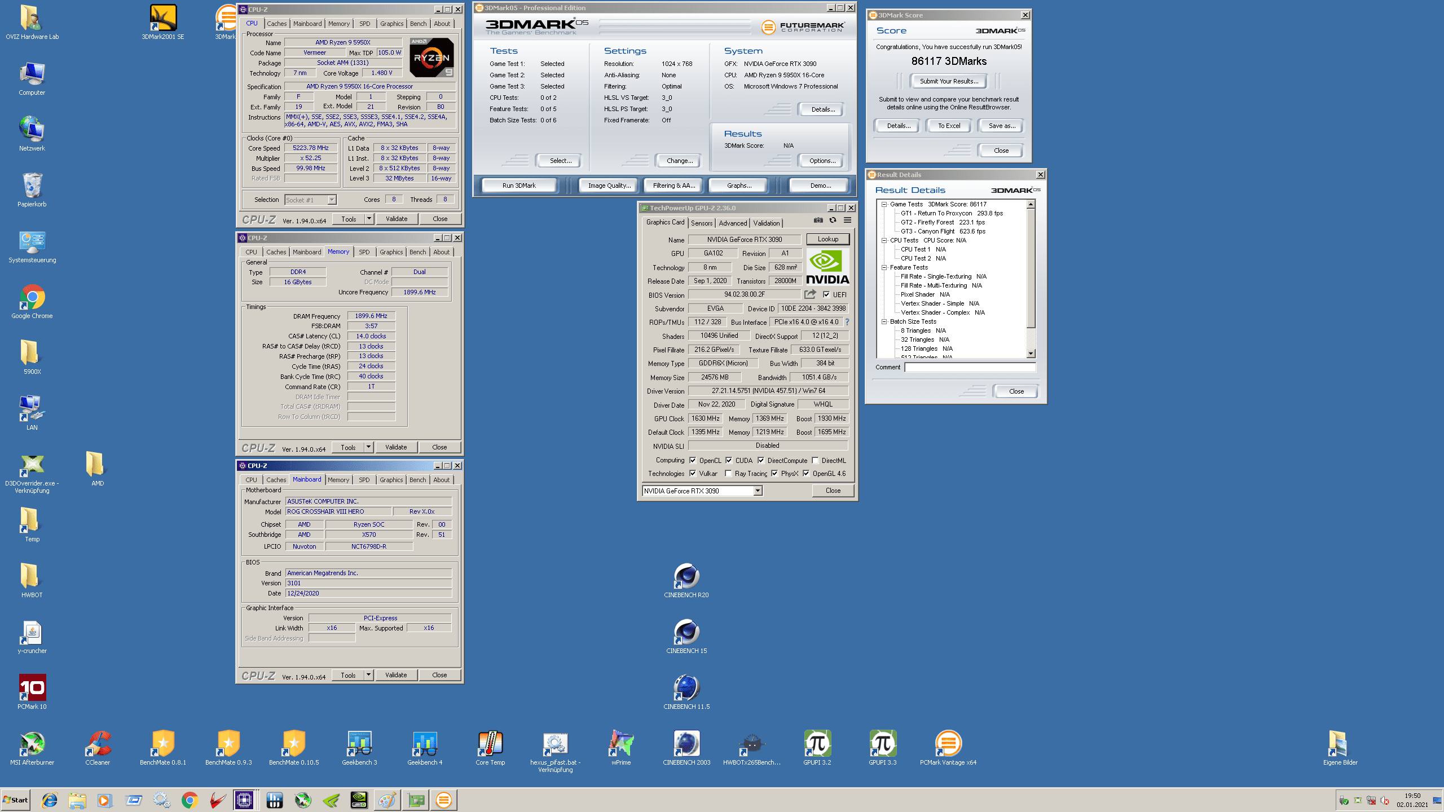1444x812 pixels.
Task: Toggle the CUDA checkbox
Action: pos(729,460)
